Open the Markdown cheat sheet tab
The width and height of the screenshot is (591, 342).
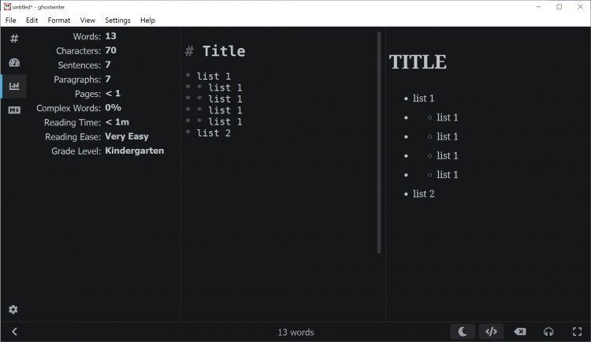pyautogui.click(x=13, y=110)
